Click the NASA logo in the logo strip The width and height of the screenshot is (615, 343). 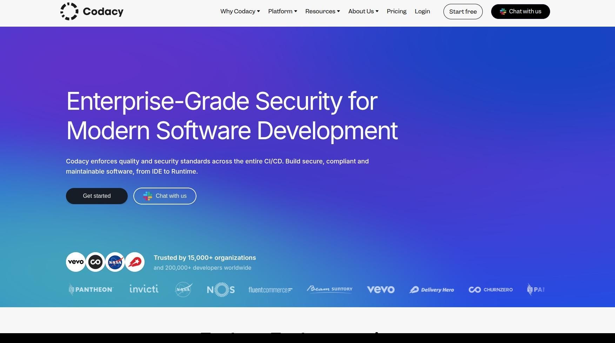coord(183,290)
